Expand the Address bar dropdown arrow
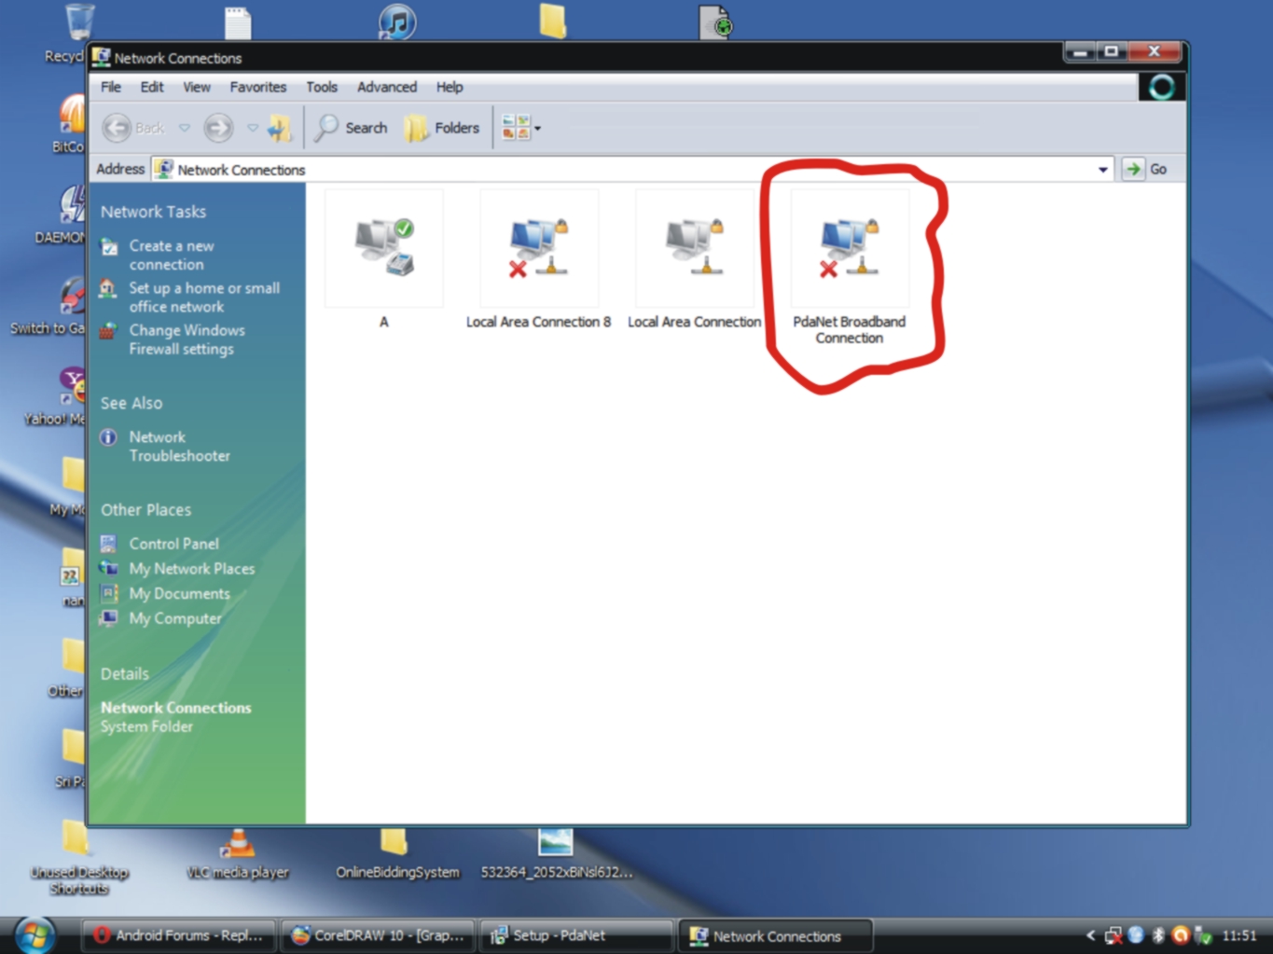The height and width of the screenshot is (954, 1273). 1102,170
